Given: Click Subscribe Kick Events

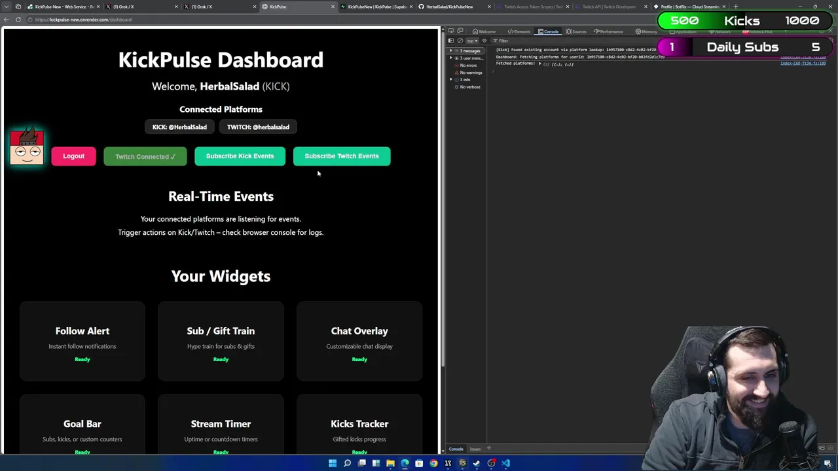Looking at the screenshot, I should 240,156.
